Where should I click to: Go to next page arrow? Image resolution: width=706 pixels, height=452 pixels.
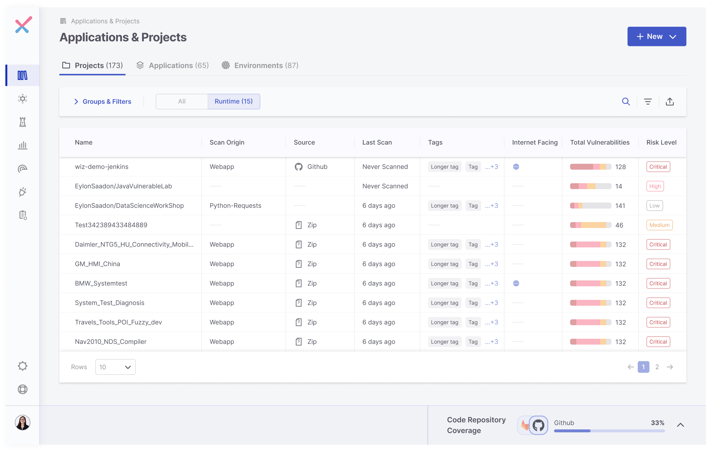click(670, 367)
